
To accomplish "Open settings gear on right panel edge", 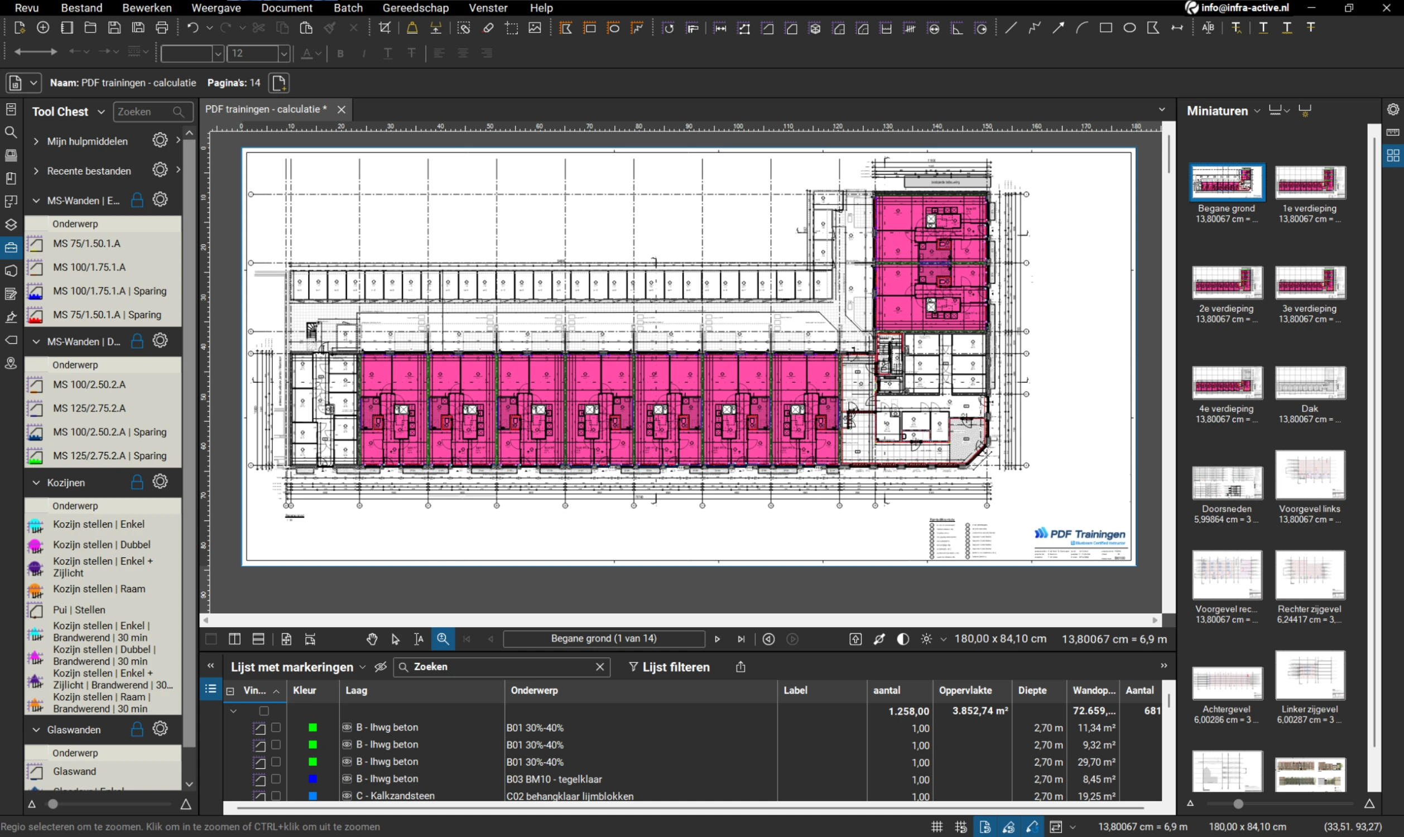I will pos(1393,109).
